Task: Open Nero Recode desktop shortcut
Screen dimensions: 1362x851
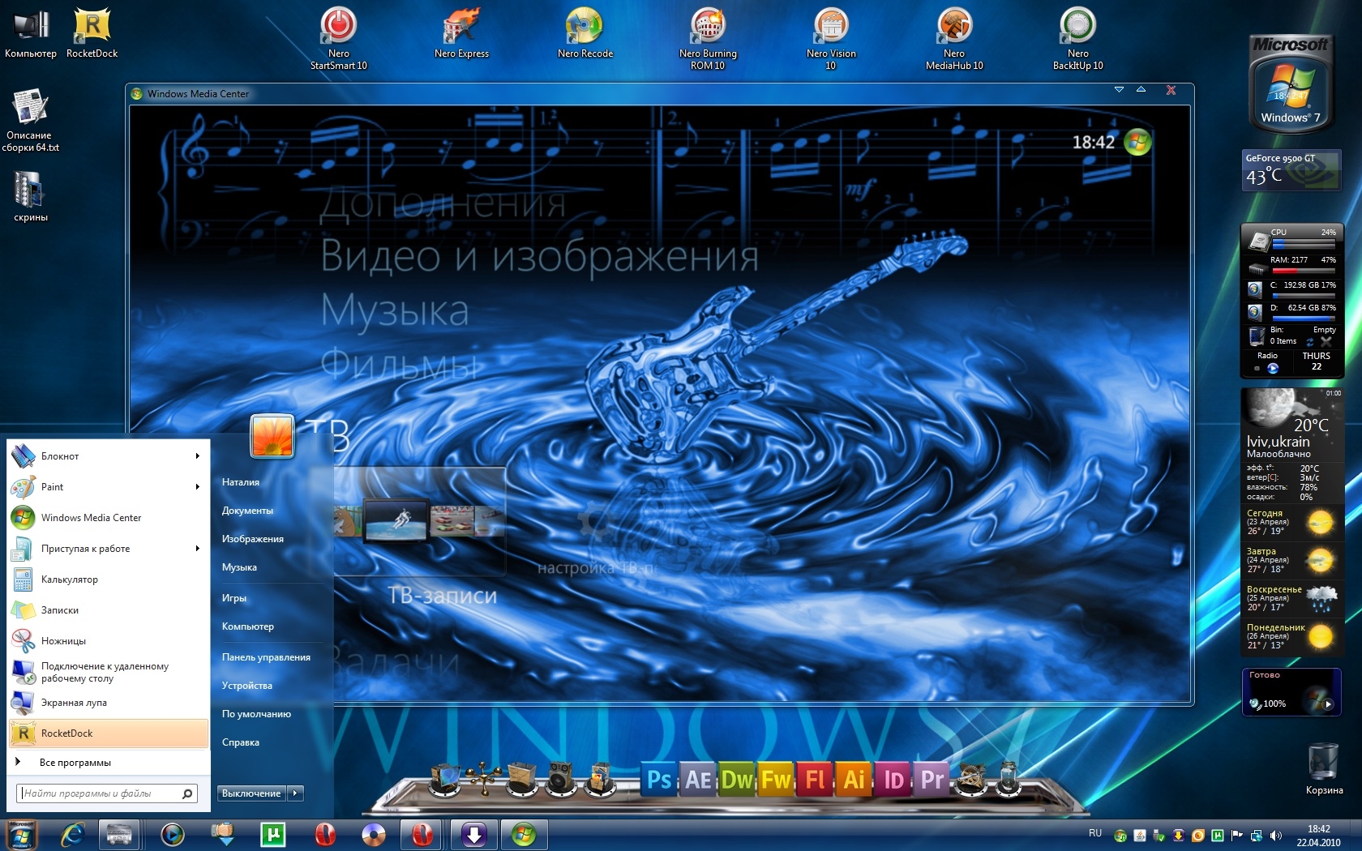Action: coord(585,32)
